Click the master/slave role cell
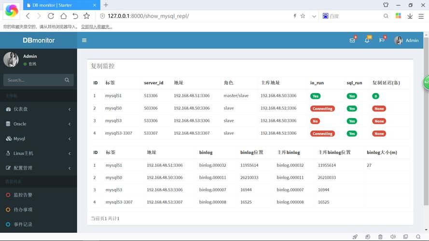429x241 pixels. click(x=236, y=95)
